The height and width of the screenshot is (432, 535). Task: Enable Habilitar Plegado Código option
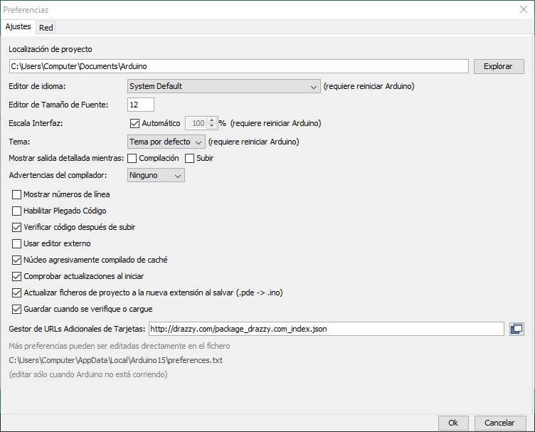17,211
